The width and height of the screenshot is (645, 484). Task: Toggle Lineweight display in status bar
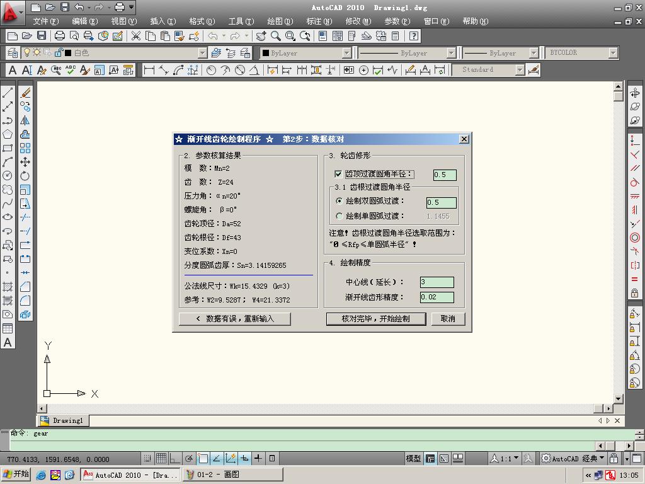tap(258, 458)
